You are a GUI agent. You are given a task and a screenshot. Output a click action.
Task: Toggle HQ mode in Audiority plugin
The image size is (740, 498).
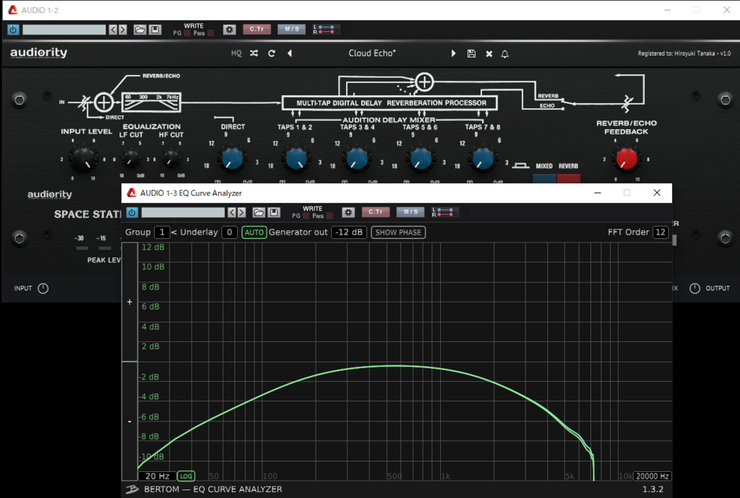pyautogui.click(x=236, y=53)
